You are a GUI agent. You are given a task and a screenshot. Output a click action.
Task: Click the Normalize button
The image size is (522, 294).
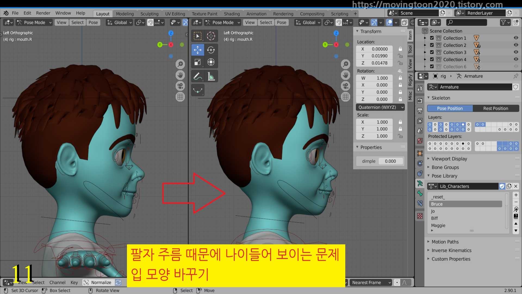tap(98, 283)
